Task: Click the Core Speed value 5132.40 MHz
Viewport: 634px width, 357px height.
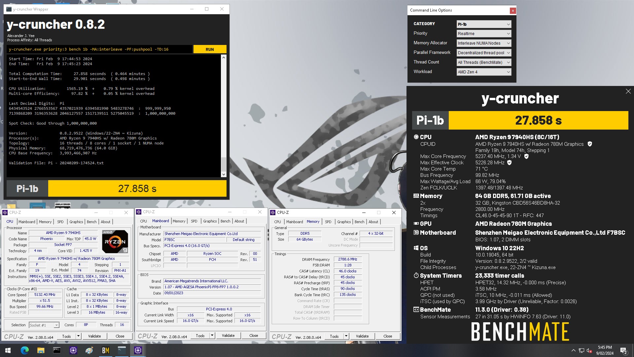Action: coord(45,295)
